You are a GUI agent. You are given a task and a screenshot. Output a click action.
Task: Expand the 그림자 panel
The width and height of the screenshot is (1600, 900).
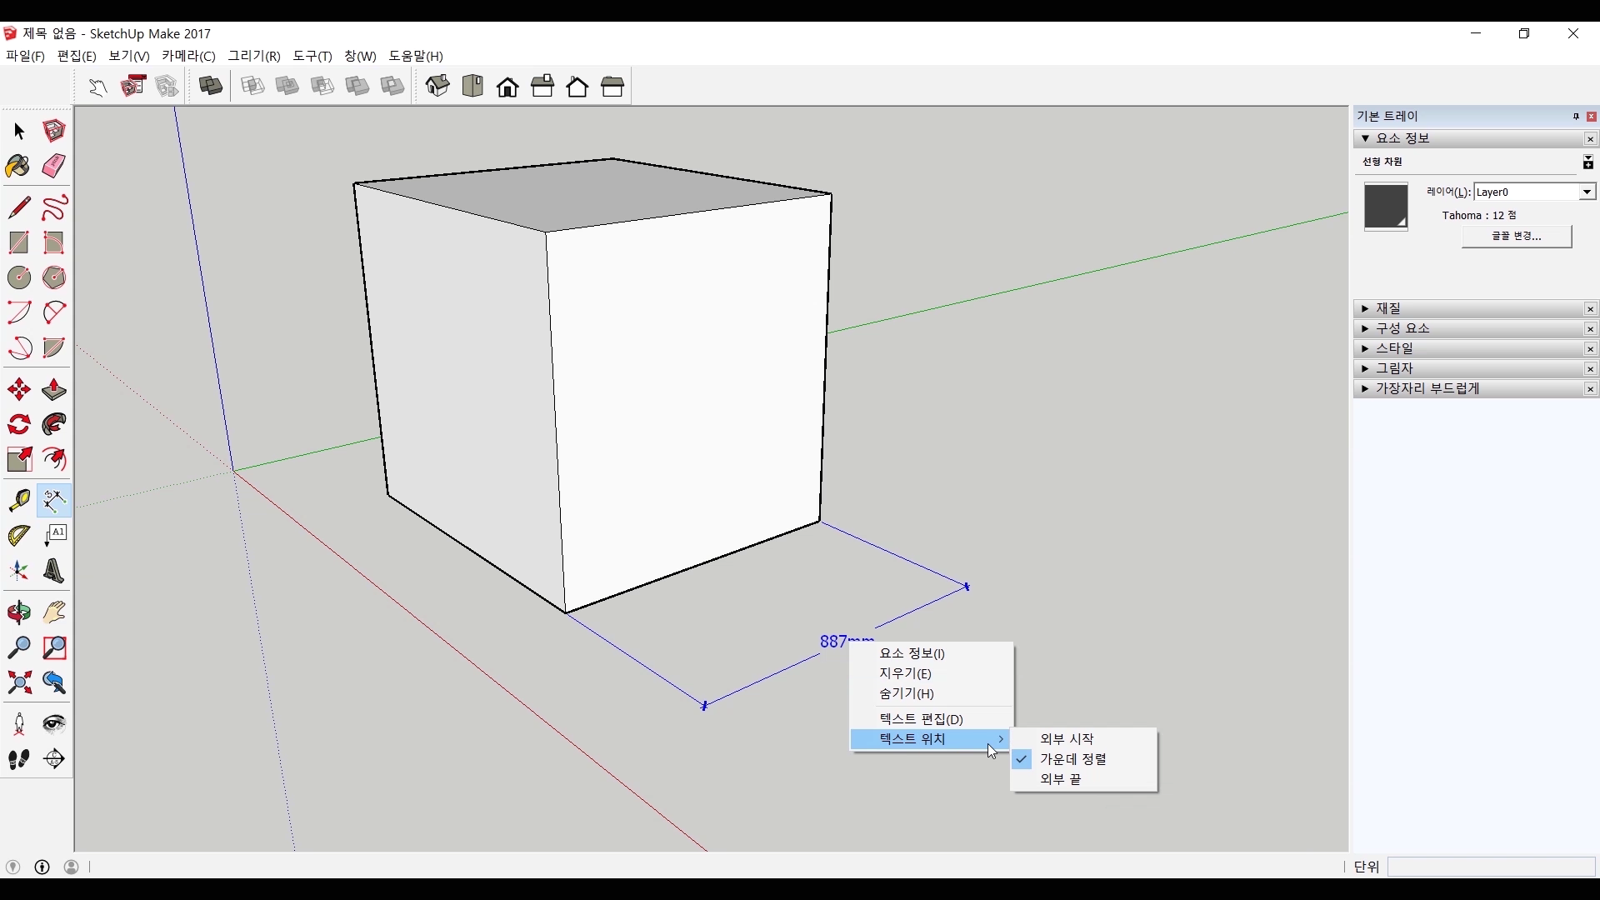(x=1394, y=368)
